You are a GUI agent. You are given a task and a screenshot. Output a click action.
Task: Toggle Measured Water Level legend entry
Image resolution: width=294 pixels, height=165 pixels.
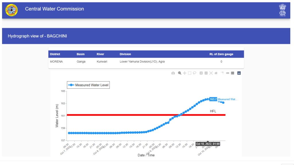(88, 85)
